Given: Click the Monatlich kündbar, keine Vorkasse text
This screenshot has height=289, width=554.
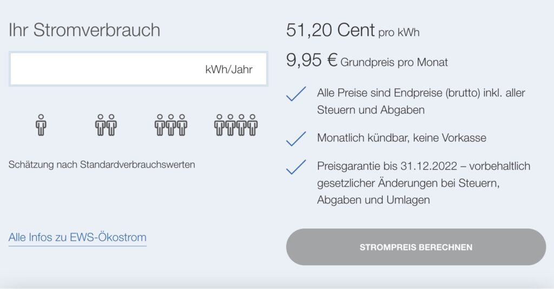Looking at the screenshot, I should pos(401,138).
